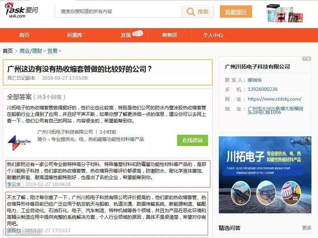This screenshot has width=318, height=238.
Task: Open answerer profile 李云水
Action: pos(14,184)
